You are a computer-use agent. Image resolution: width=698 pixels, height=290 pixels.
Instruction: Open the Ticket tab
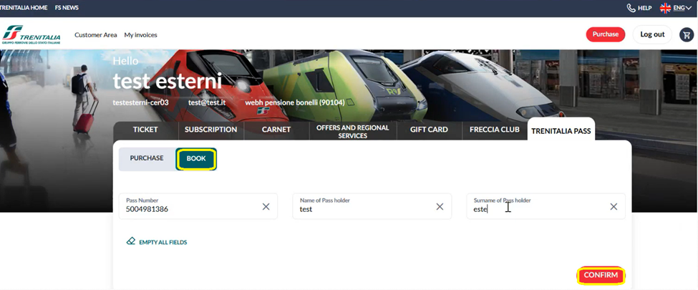pos(145,130)
